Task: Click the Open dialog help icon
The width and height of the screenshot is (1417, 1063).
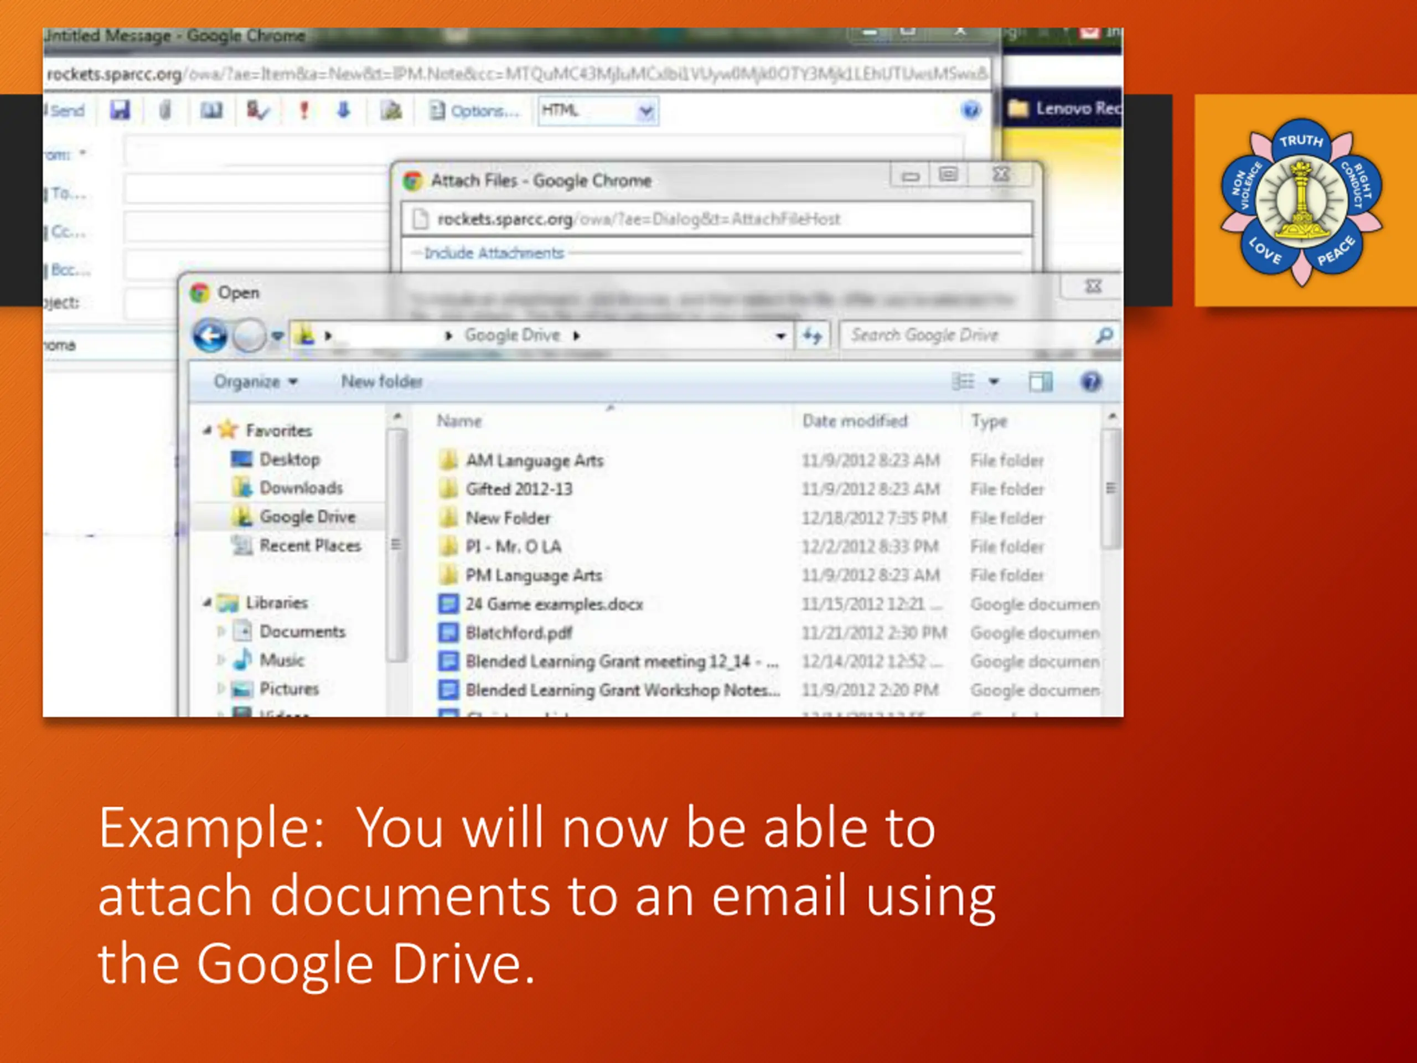Action: click(1090, 382)
